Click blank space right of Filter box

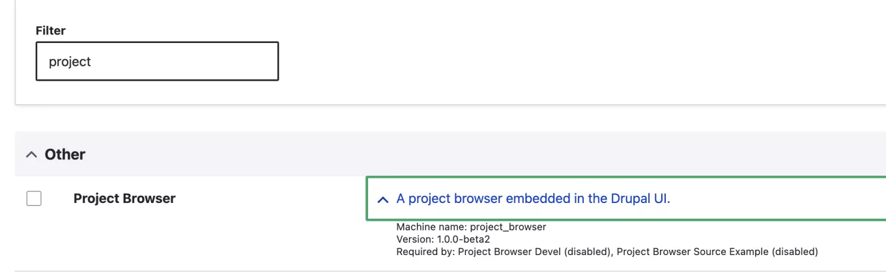tap(521, 62)
